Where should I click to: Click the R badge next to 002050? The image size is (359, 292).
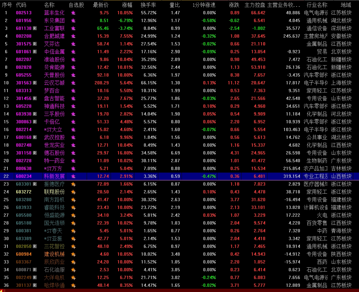34,246
